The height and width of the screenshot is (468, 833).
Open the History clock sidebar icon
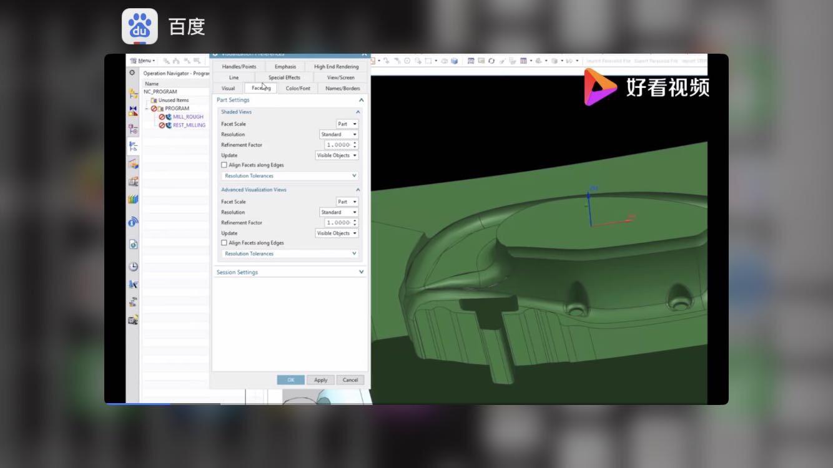pos(133,266)
